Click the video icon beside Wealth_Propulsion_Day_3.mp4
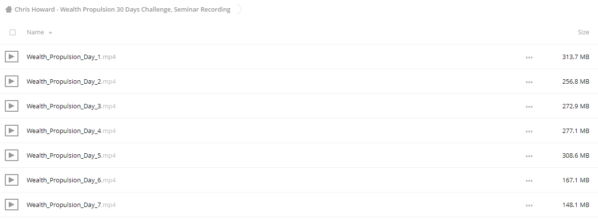This screenshot has width=598, height=221. coord(12,106)
